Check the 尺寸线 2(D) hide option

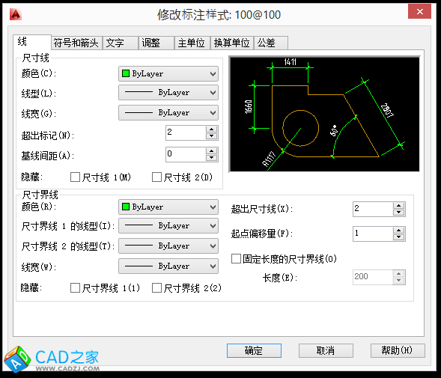[x=156, y=177]
